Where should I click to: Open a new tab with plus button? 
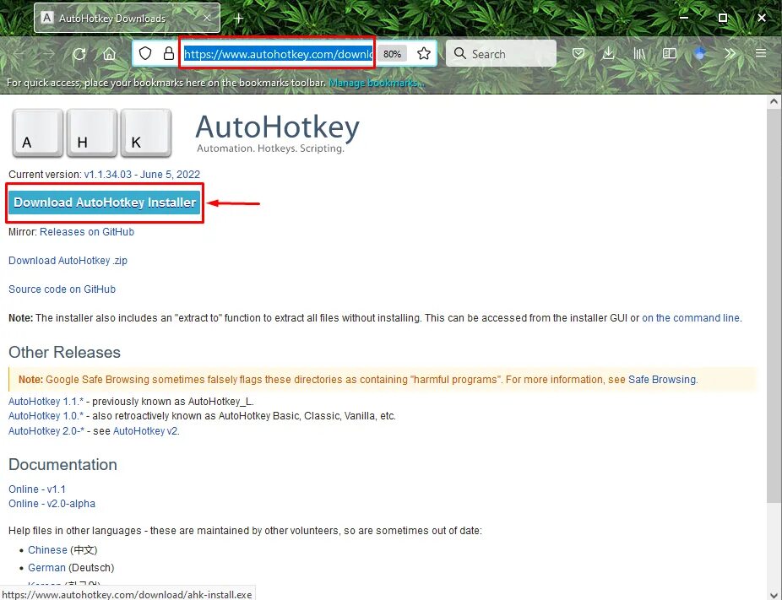pyautogui.click(x=238, y=19)
